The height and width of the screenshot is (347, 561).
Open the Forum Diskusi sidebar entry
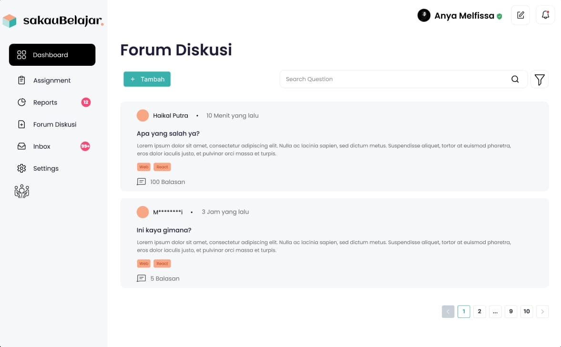(x=54, y=124)
